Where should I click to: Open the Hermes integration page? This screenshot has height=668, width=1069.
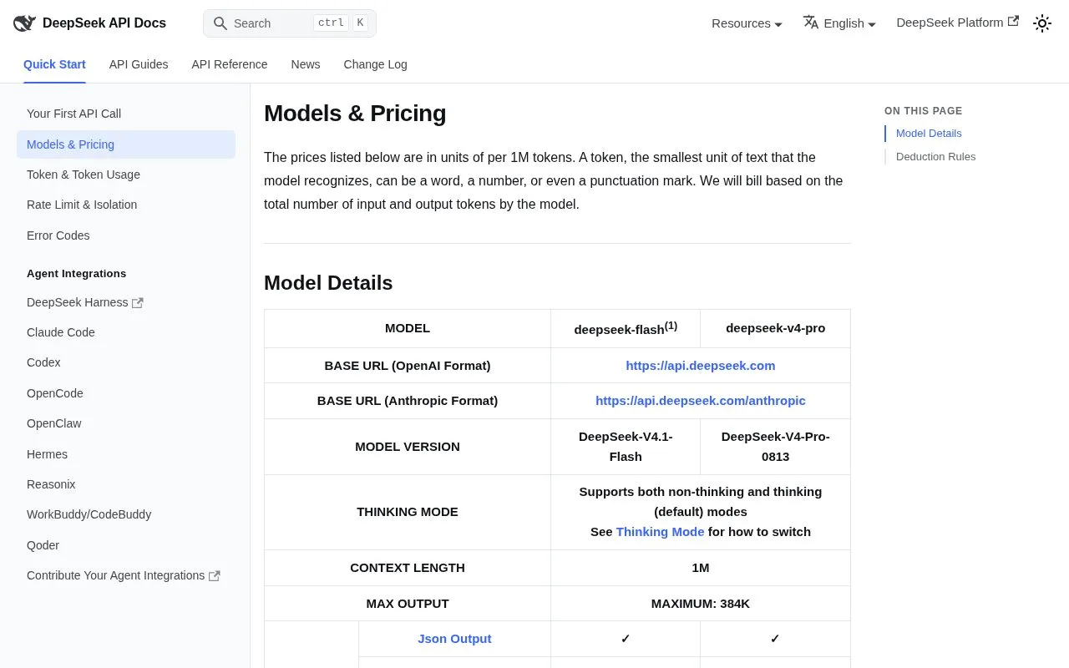pyautogui.click(x=126, y=454)
